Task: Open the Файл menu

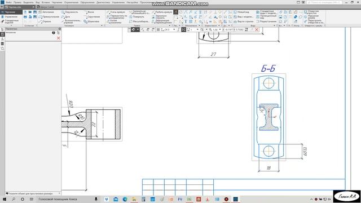Action: tap(9, 2)
